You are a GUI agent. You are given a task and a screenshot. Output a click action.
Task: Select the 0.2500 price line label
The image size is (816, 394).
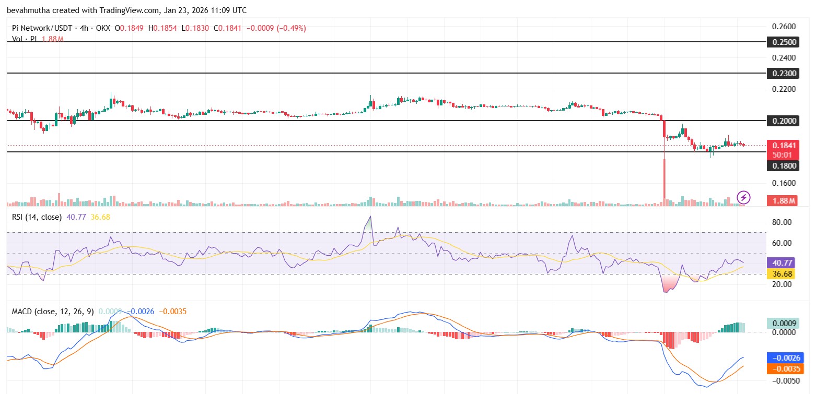tap(782, 42)
